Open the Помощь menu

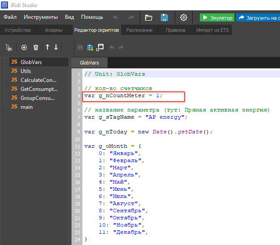92,17
